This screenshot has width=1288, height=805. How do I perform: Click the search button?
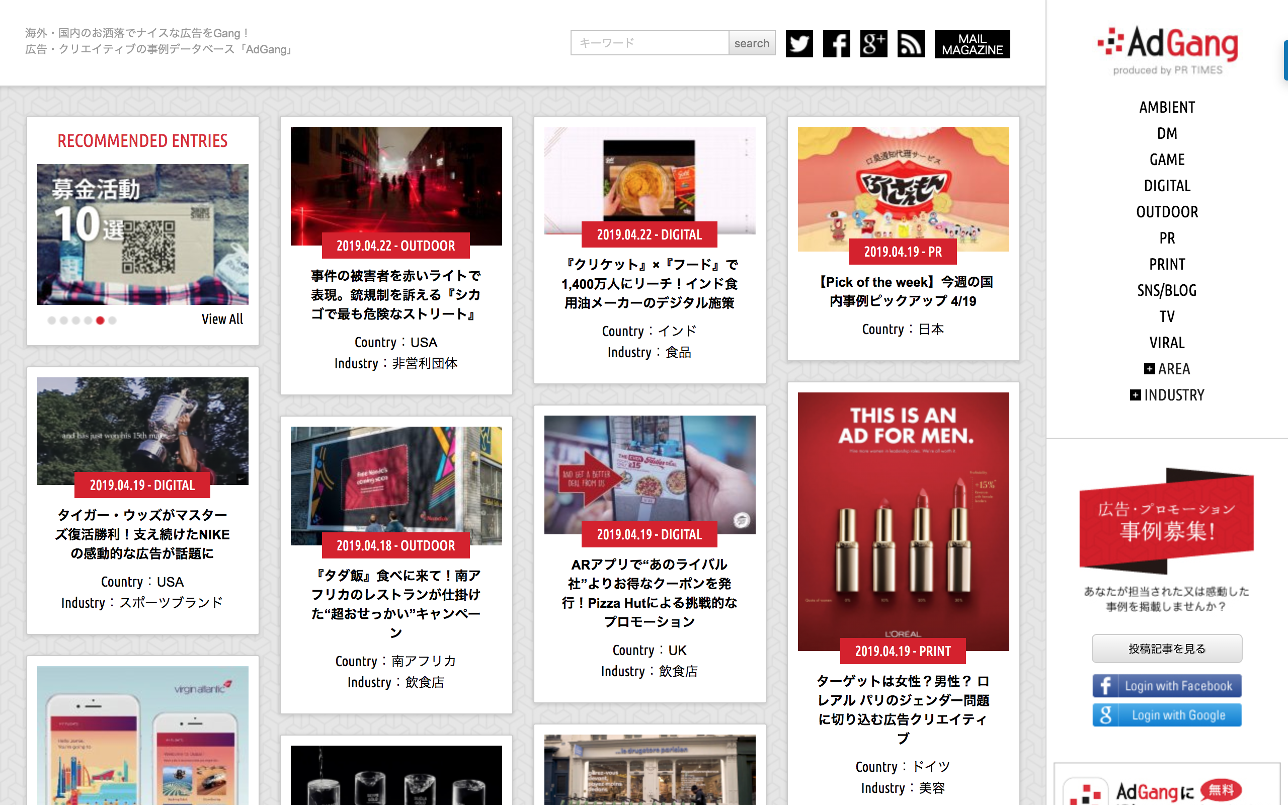[752, 43]
